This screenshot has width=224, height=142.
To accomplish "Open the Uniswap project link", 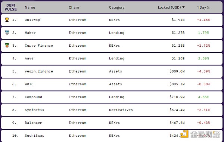I will click(32, 20).
